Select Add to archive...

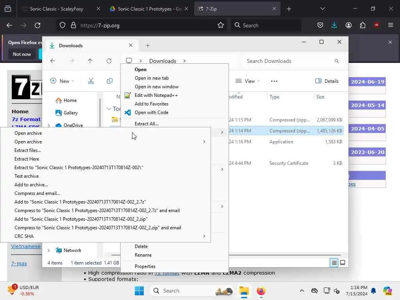click(31, 185)
